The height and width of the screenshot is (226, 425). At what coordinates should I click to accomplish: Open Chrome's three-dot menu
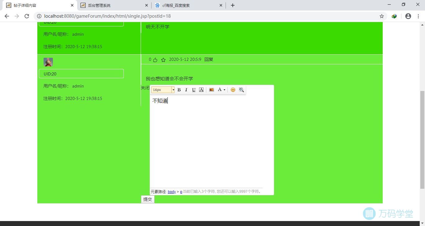click(x=418, y=16)
